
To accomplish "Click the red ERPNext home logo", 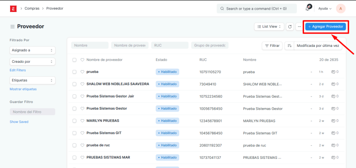I will (x=14, y=8).
